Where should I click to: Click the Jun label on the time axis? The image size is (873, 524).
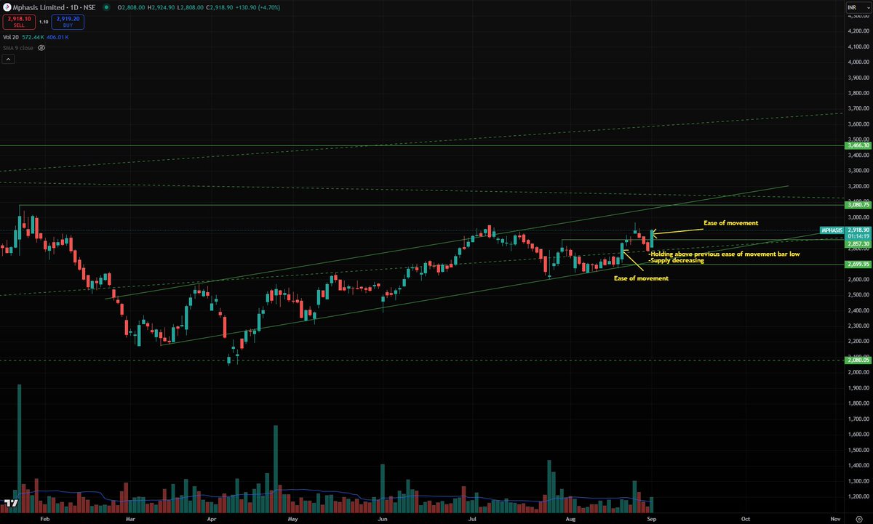[383, 519]
